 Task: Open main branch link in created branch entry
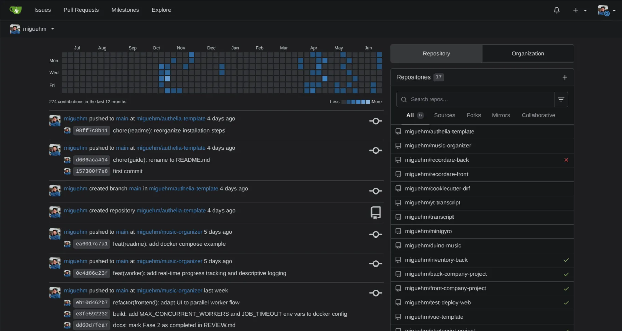coord(135,189)
